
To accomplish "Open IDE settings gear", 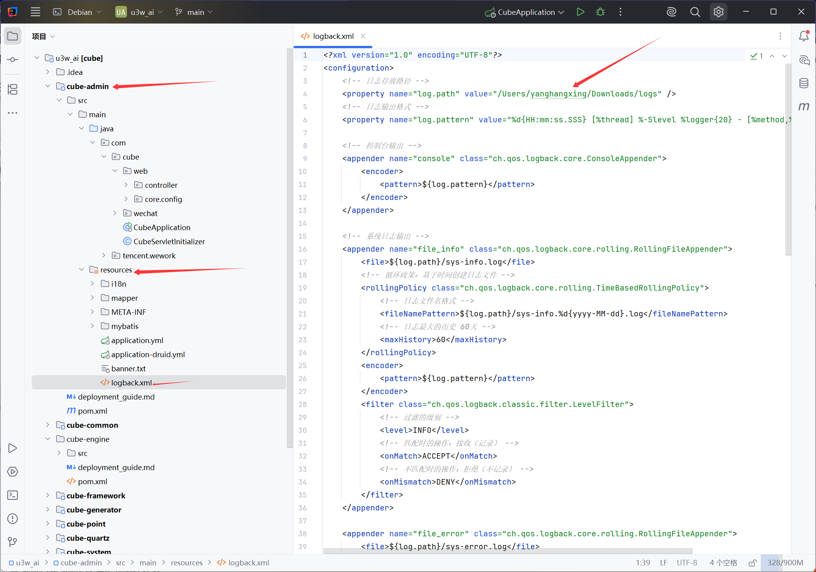I will 718,12.
